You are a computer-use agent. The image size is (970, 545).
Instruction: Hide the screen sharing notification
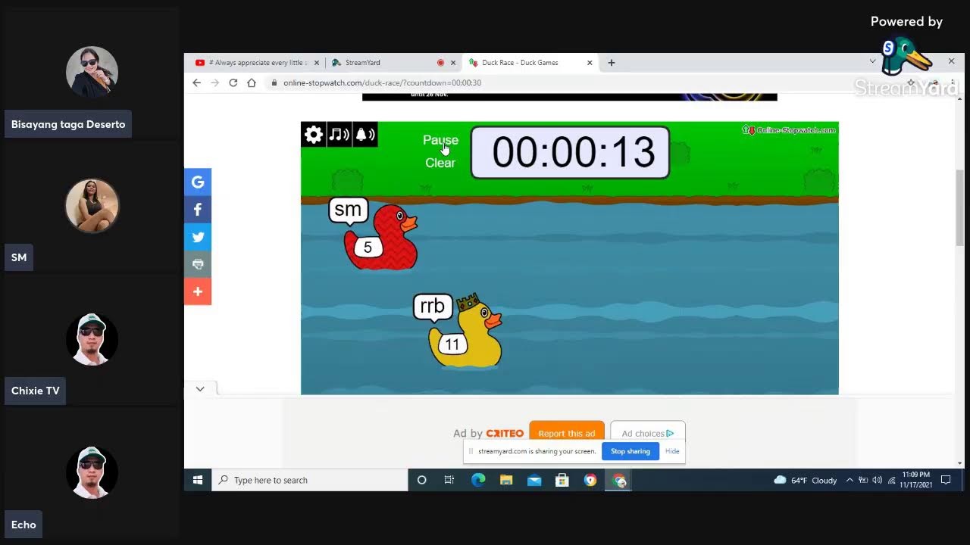coord(672,451)
